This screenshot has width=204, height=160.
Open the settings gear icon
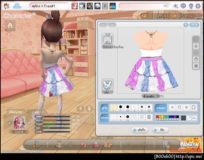tap(198, 6)
